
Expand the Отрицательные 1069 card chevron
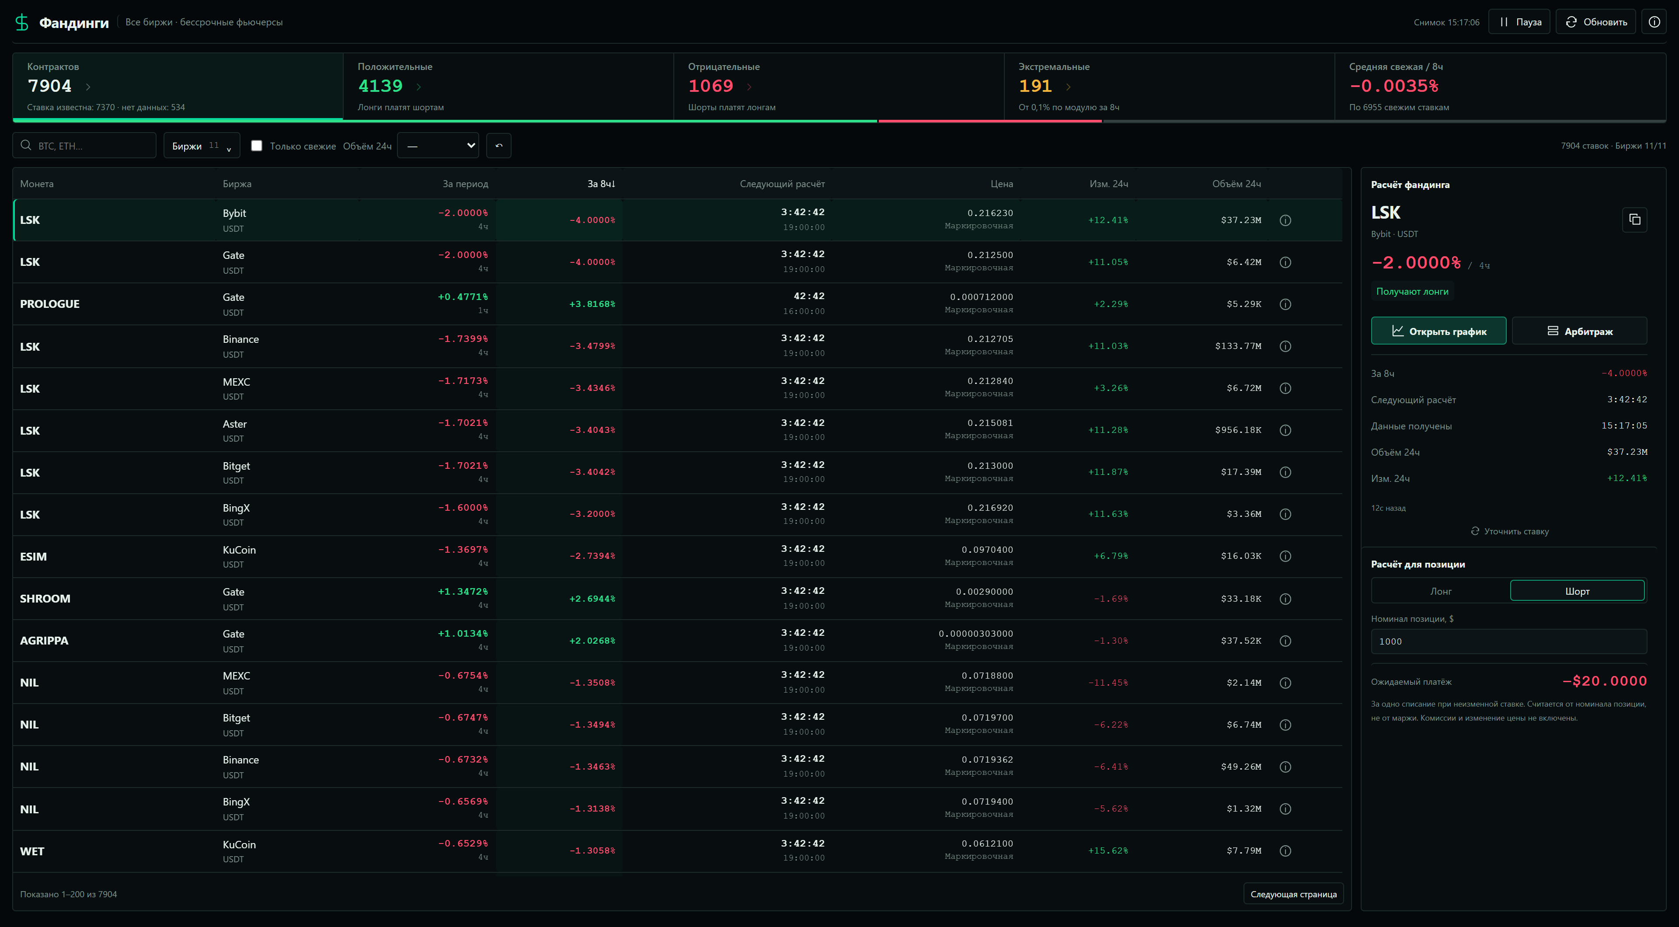[x=749, y=87]
